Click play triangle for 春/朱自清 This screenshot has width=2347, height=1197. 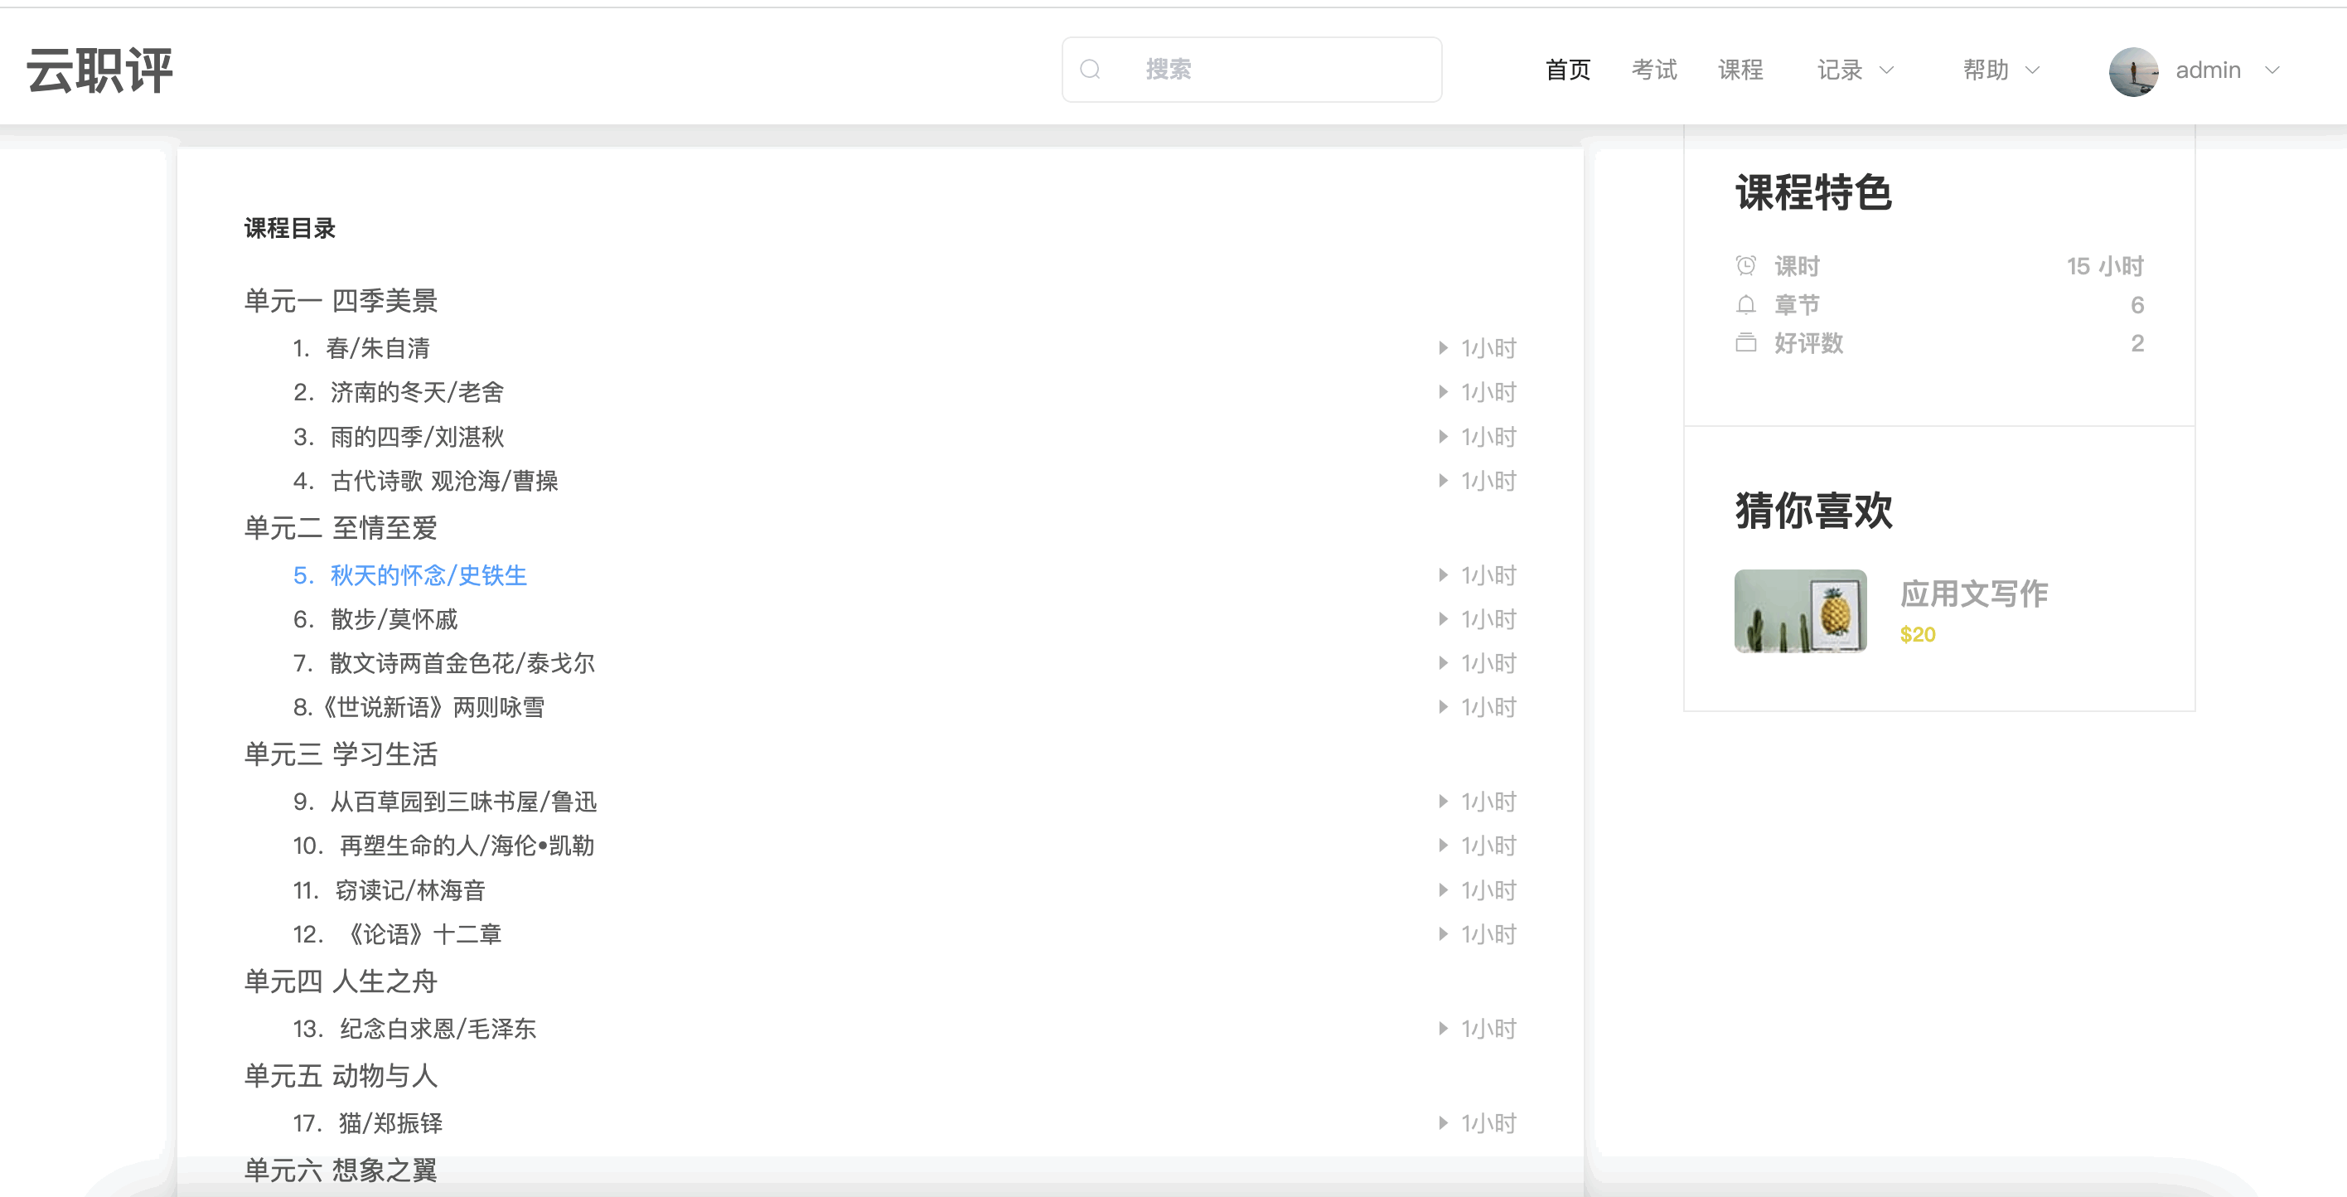click(x=1443, y=347)
